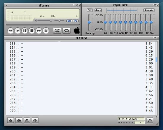
Task: Click the playlist mini play icon
Action: coord(122,123)
